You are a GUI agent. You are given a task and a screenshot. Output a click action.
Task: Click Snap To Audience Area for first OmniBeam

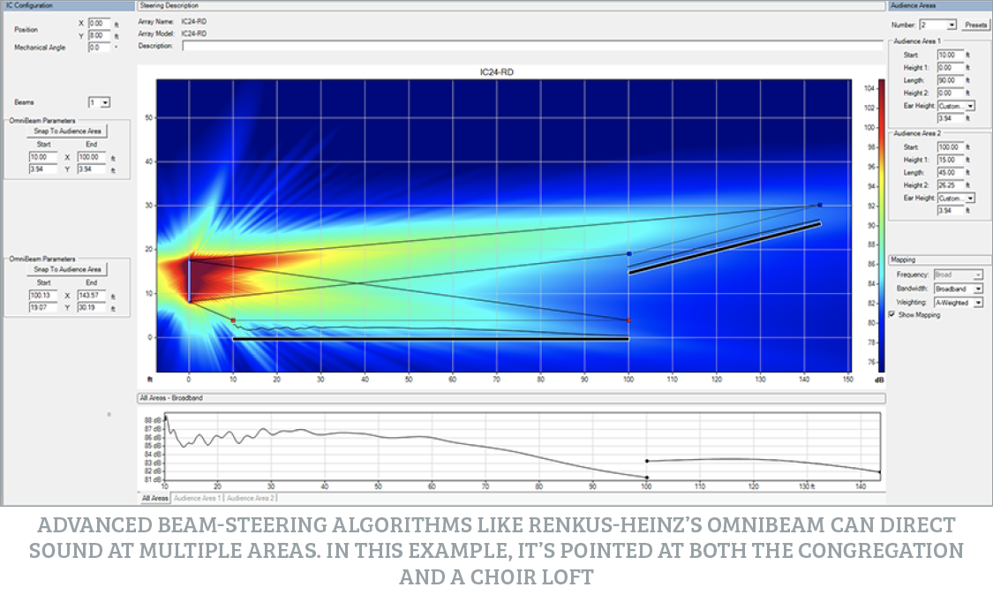point(68,131)
